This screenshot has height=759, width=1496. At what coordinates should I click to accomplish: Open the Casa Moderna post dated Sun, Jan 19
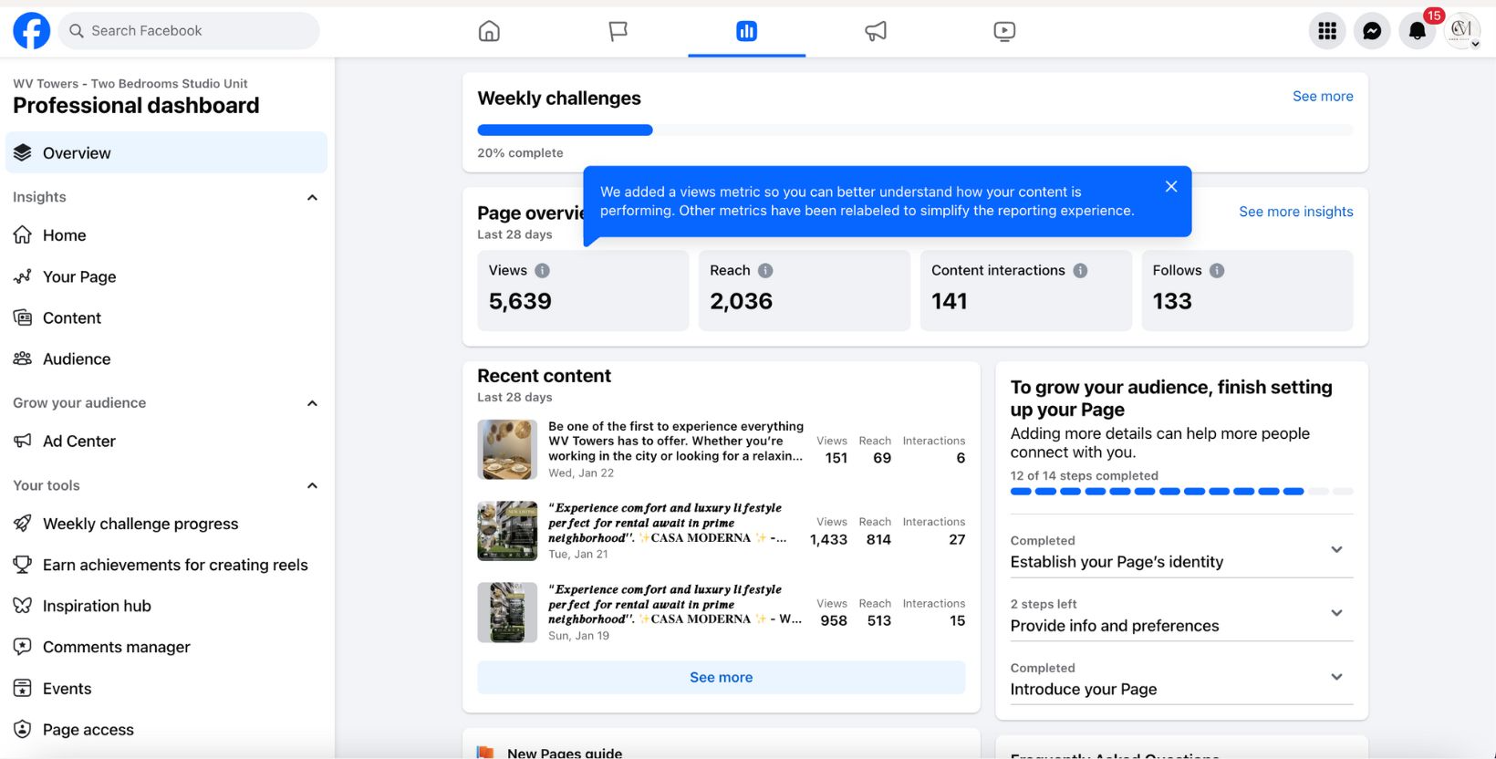tap(675, 604)
